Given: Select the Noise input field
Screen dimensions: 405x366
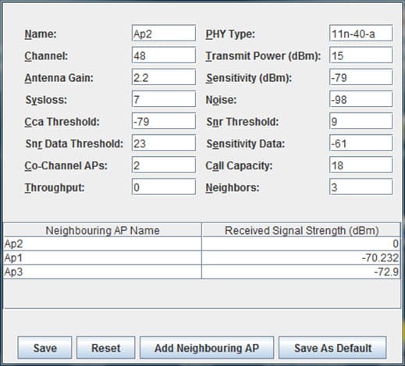Looking at the screenshot, I should [x=361, y=99].
